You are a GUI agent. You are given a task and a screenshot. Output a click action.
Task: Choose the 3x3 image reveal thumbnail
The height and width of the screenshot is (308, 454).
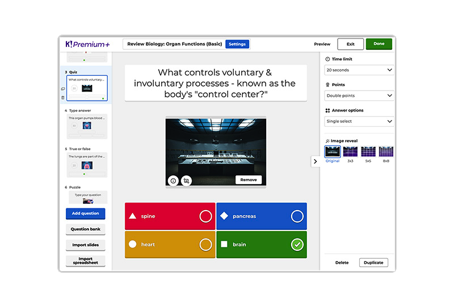point(350,152)
